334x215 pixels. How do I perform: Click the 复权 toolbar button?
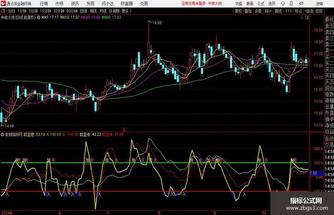(238, 11)
